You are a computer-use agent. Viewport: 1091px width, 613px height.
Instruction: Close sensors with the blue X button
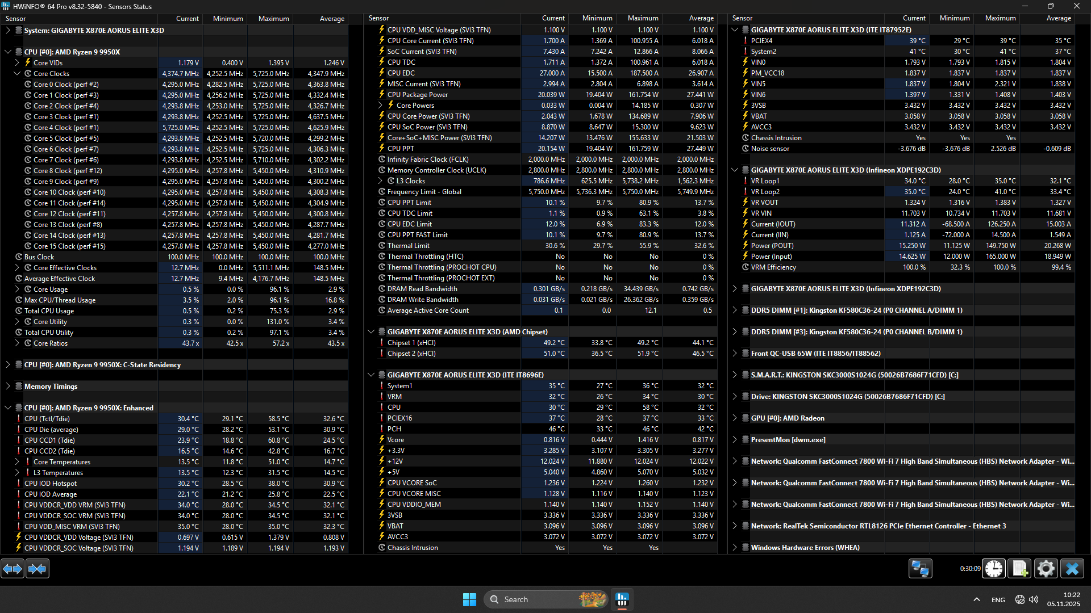(x=1072, y=568)
